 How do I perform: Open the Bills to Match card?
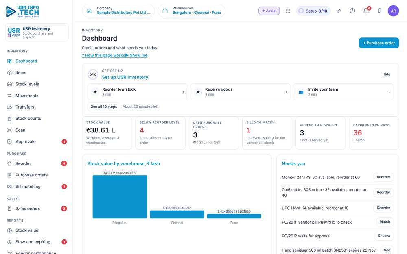(x=267, y=133)
